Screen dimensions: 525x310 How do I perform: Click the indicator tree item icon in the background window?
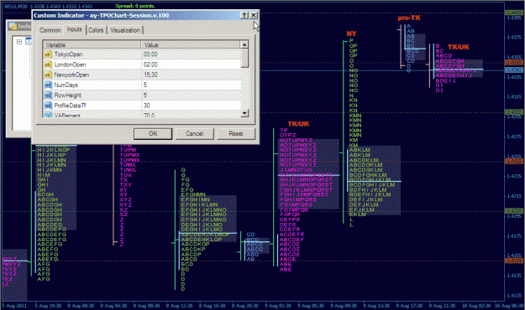(29, 41)
